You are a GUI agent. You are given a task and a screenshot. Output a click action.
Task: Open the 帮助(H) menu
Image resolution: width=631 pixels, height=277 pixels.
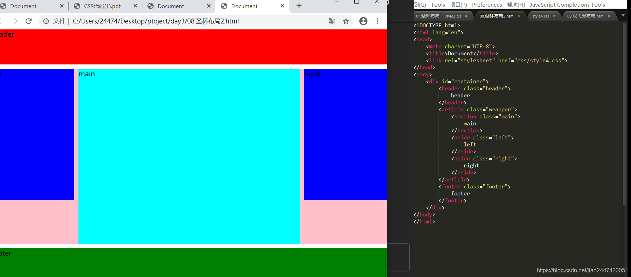point(516,5)
